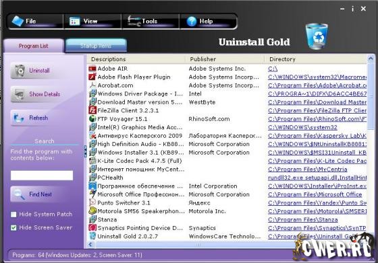The image size is (378, 263).
Task: Click the horizontal scrollbar thumb
Action: pyautogui.click(x=197, y=245)
